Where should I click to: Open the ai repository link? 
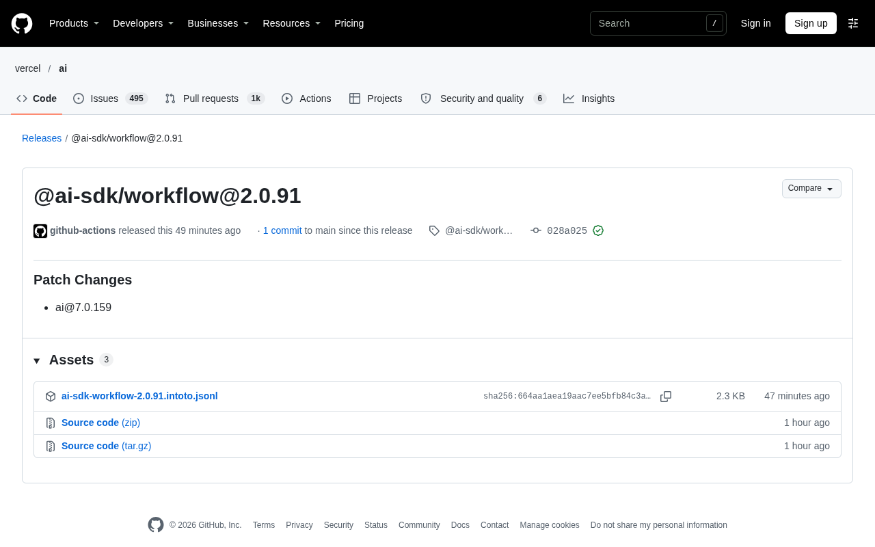[63, 68]
